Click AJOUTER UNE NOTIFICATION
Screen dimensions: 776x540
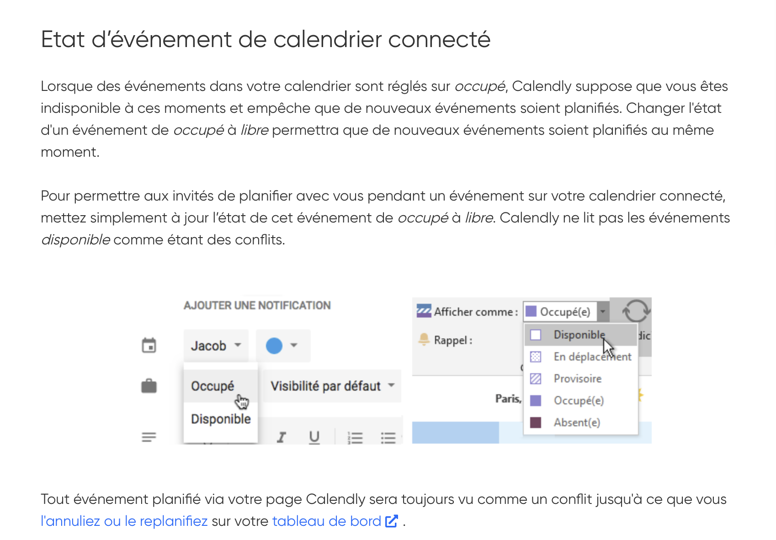point(257,305)
